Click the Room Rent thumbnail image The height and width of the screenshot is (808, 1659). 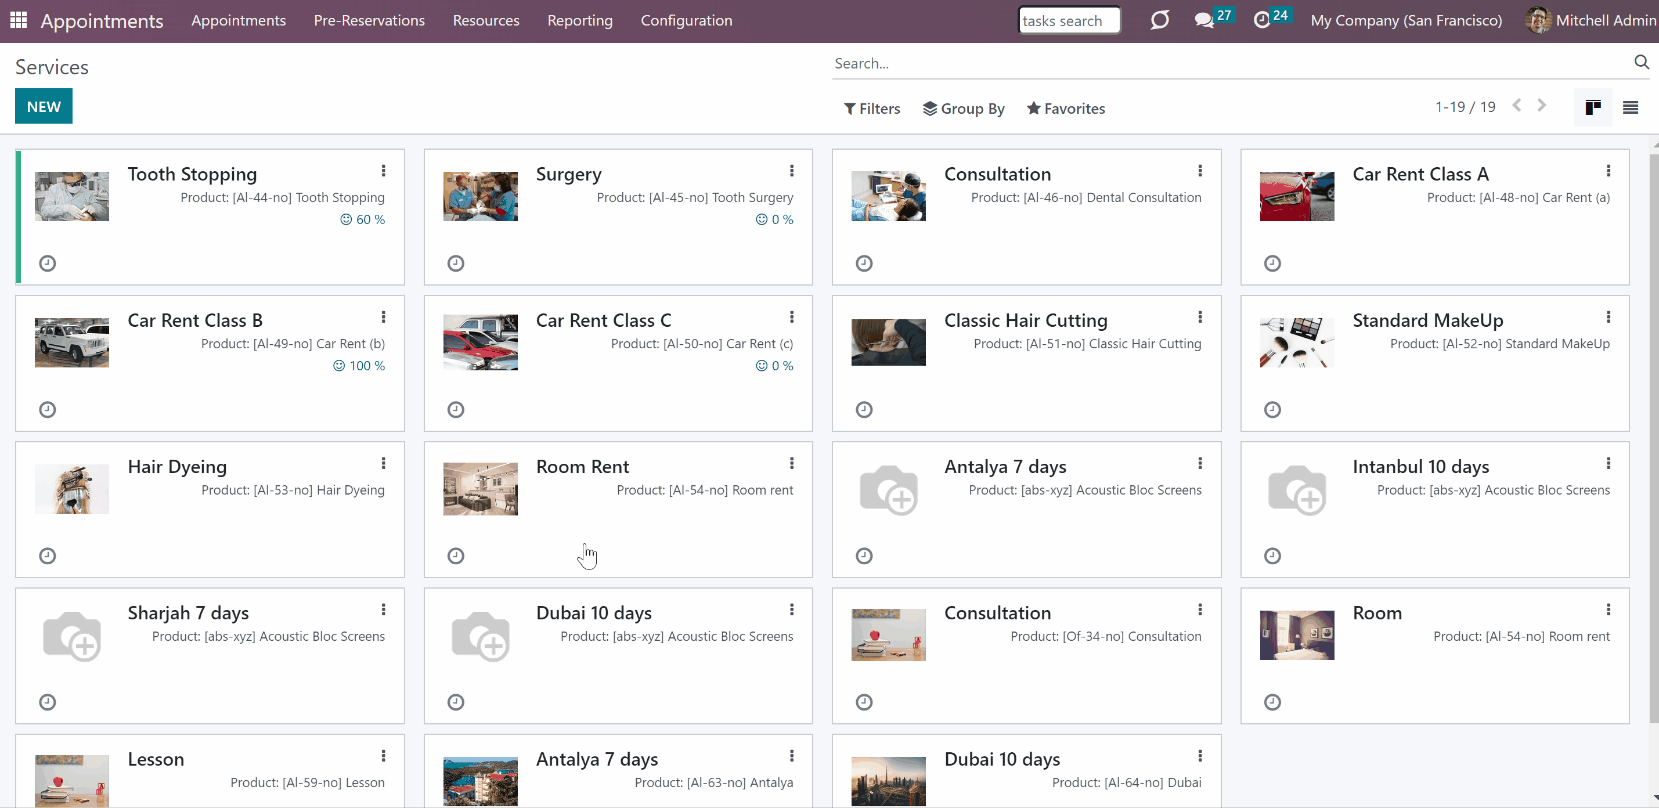coord(481,489)
